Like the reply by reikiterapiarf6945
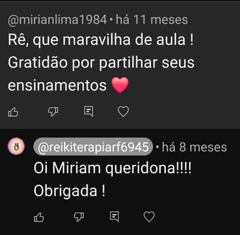Screen dimensions: 240x235 click(x=39, y=217)
